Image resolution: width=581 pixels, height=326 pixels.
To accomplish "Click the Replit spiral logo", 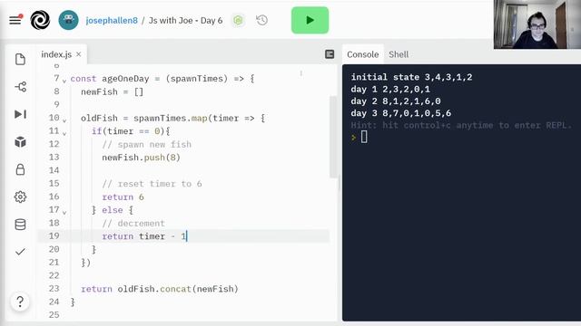I will click(x=40, y=20).
